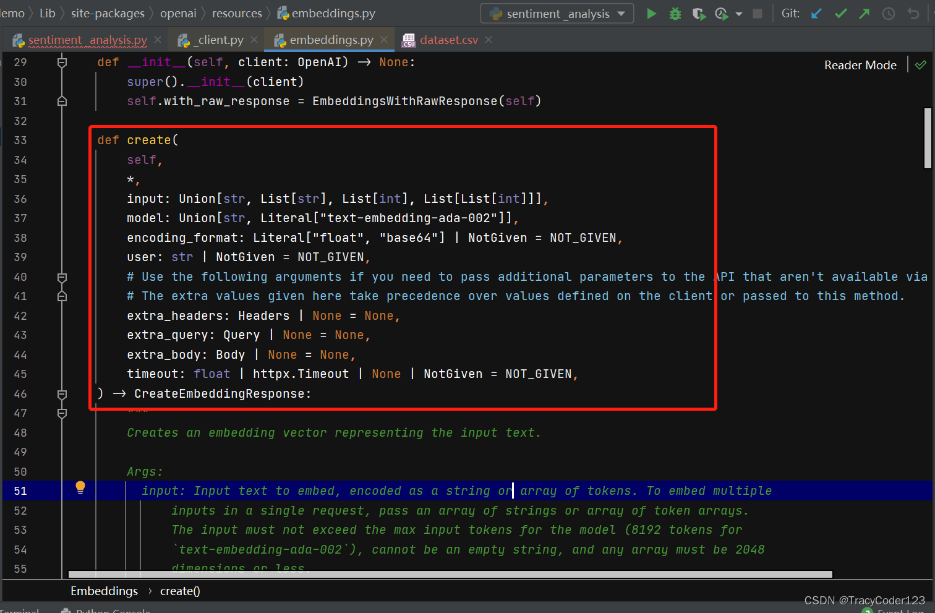Click line number 33 in gutter
Image resolution: width=935 pixels, height=613 pixels.
tap(20, 140)
